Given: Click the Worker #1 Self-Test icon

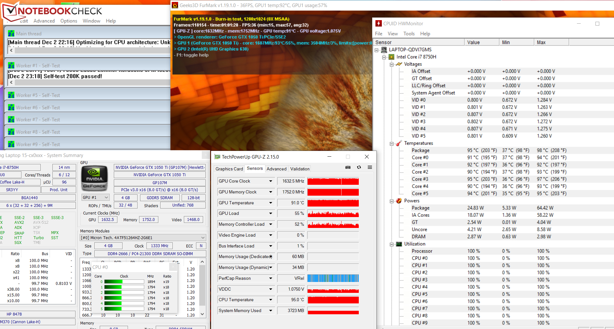Looking at the screenshot, I should pos(11,66).
